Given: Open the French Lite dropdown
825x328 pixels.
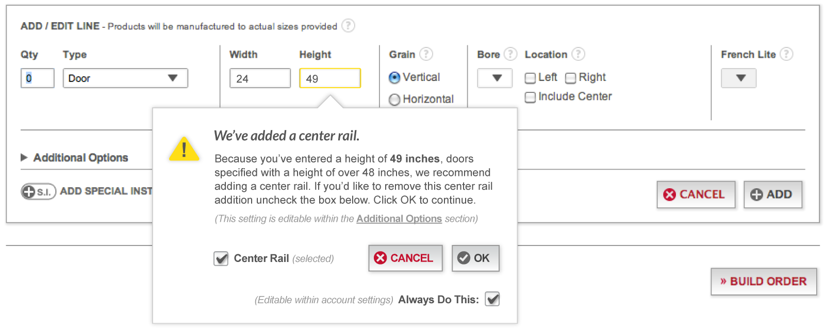Looking at the screenshot, I should pos(738,78).
